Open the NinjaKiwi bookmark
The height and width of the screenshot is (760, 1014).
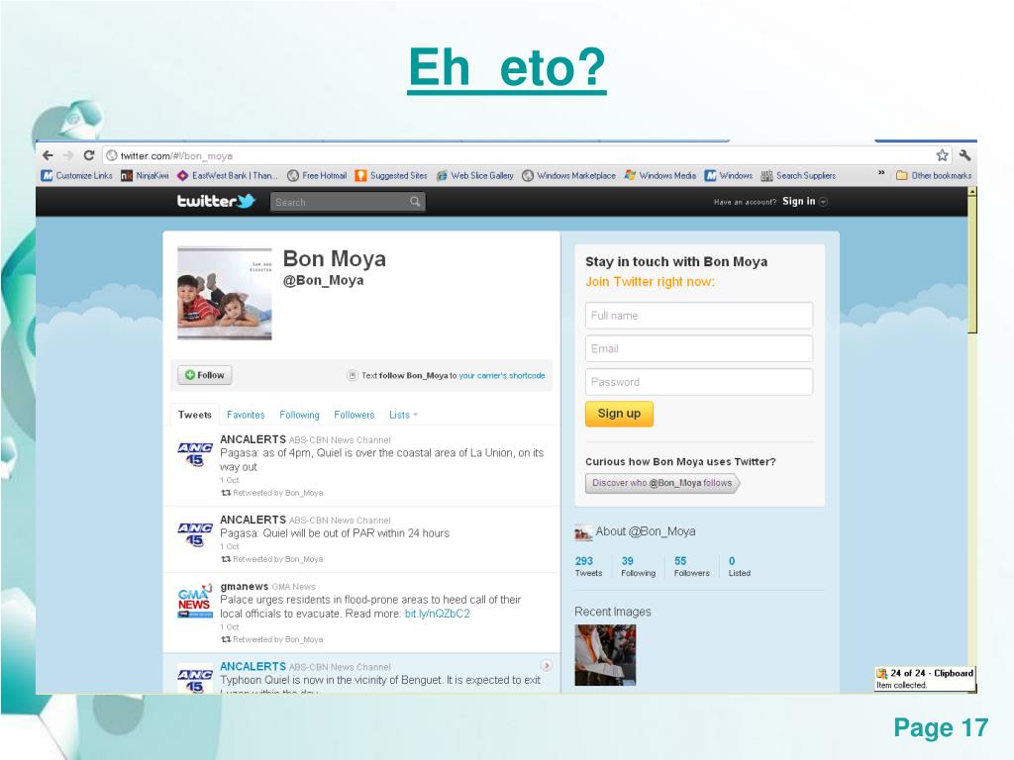point(145,175)
